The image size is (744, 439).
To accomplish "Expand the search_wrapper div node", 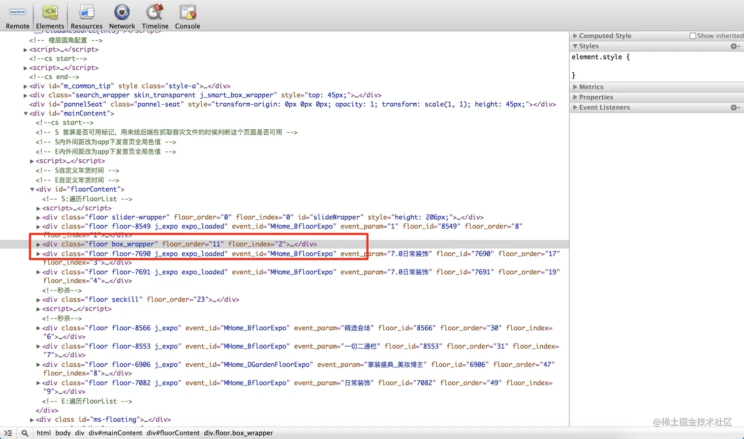I will tap(26, 95).
